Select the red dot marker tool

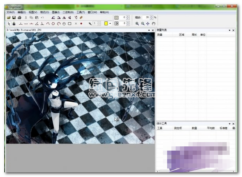click(x=81, y=24)
